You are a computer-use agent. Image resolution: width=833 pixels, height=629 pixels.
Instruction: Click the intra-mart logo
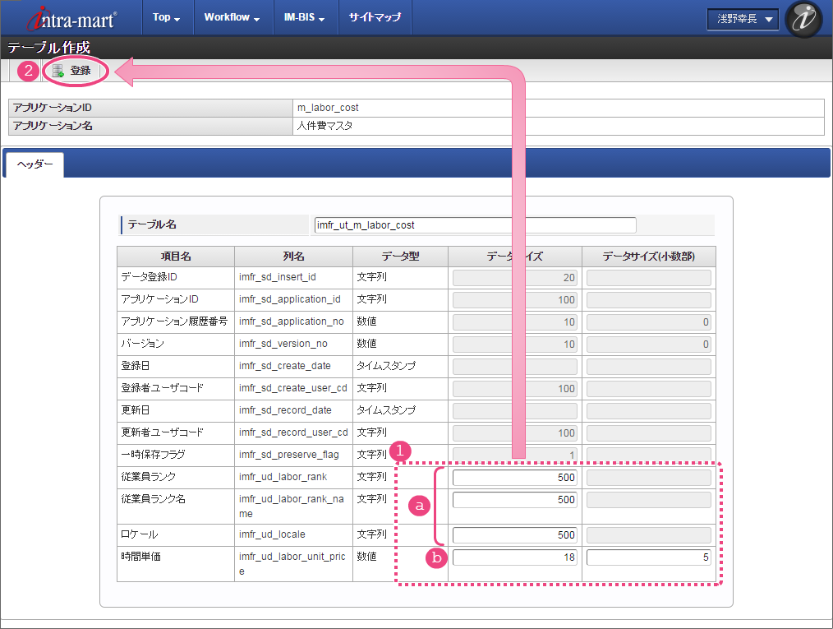pos(71,18)
